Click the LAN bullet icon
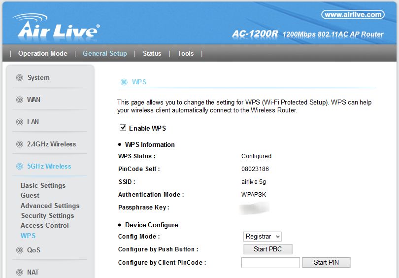Screen dimensions: 399x278 20,122
